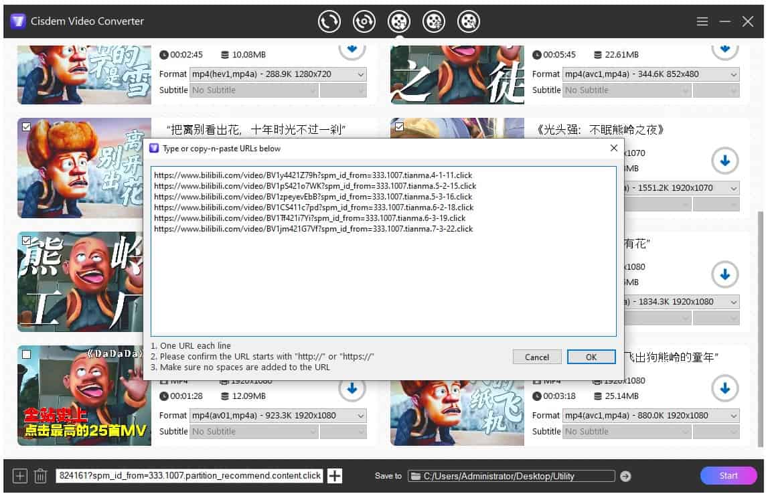Download the 00:05:45 video with arrow button
Image resolution: width=768 pixels, height=496 pixels.
[x=725, y=50]
